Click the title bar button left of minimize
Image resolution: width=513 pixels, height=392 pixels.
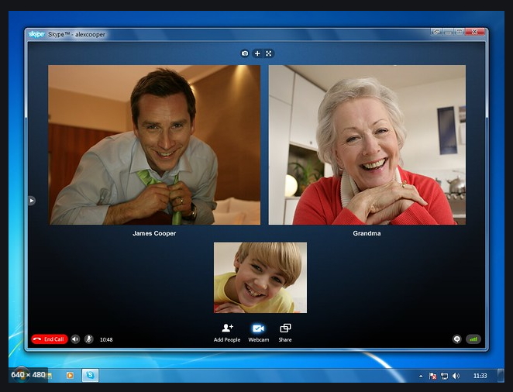coord(437,32)
